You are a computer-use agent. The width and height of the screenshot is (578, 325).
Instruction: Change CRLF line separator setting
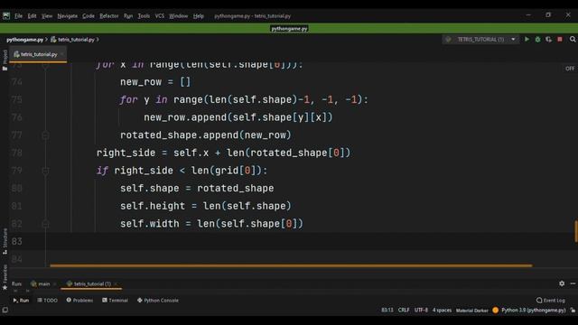(404, 311)
